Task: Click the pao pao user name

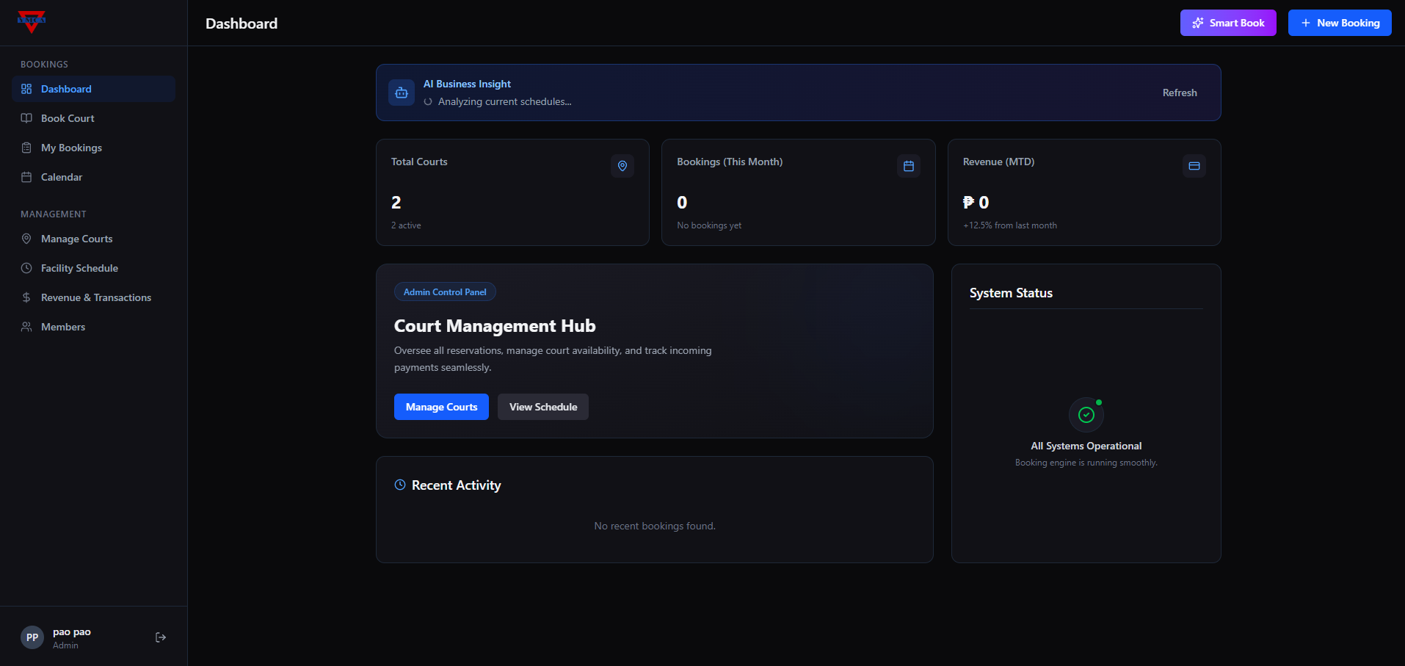Action: click(x=72, y=631)
